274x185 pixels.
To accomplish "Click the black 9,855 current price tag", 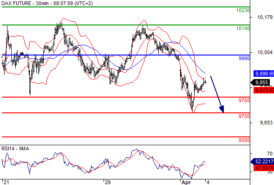I will pos(260,82).
